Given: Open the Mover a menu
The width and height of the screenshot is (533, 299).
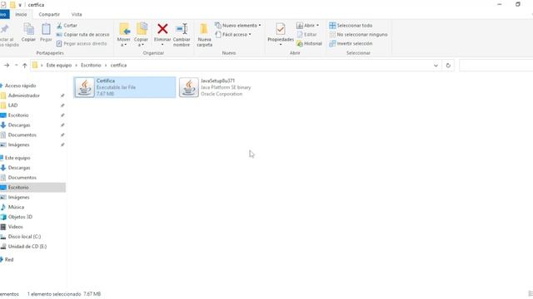Looking at the screenshot, I should tap(124, 35).
